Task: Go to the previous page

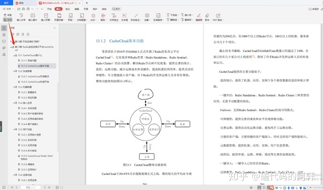Action: 17,187
